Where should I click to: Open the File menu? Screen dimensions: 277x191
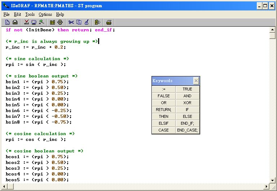pyautogui.click(x=6, y=14)
